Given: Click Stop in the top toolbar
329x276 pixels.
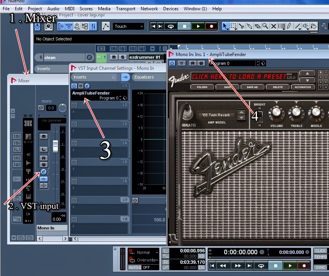Looking at the screenshot, I should point(184,26).
